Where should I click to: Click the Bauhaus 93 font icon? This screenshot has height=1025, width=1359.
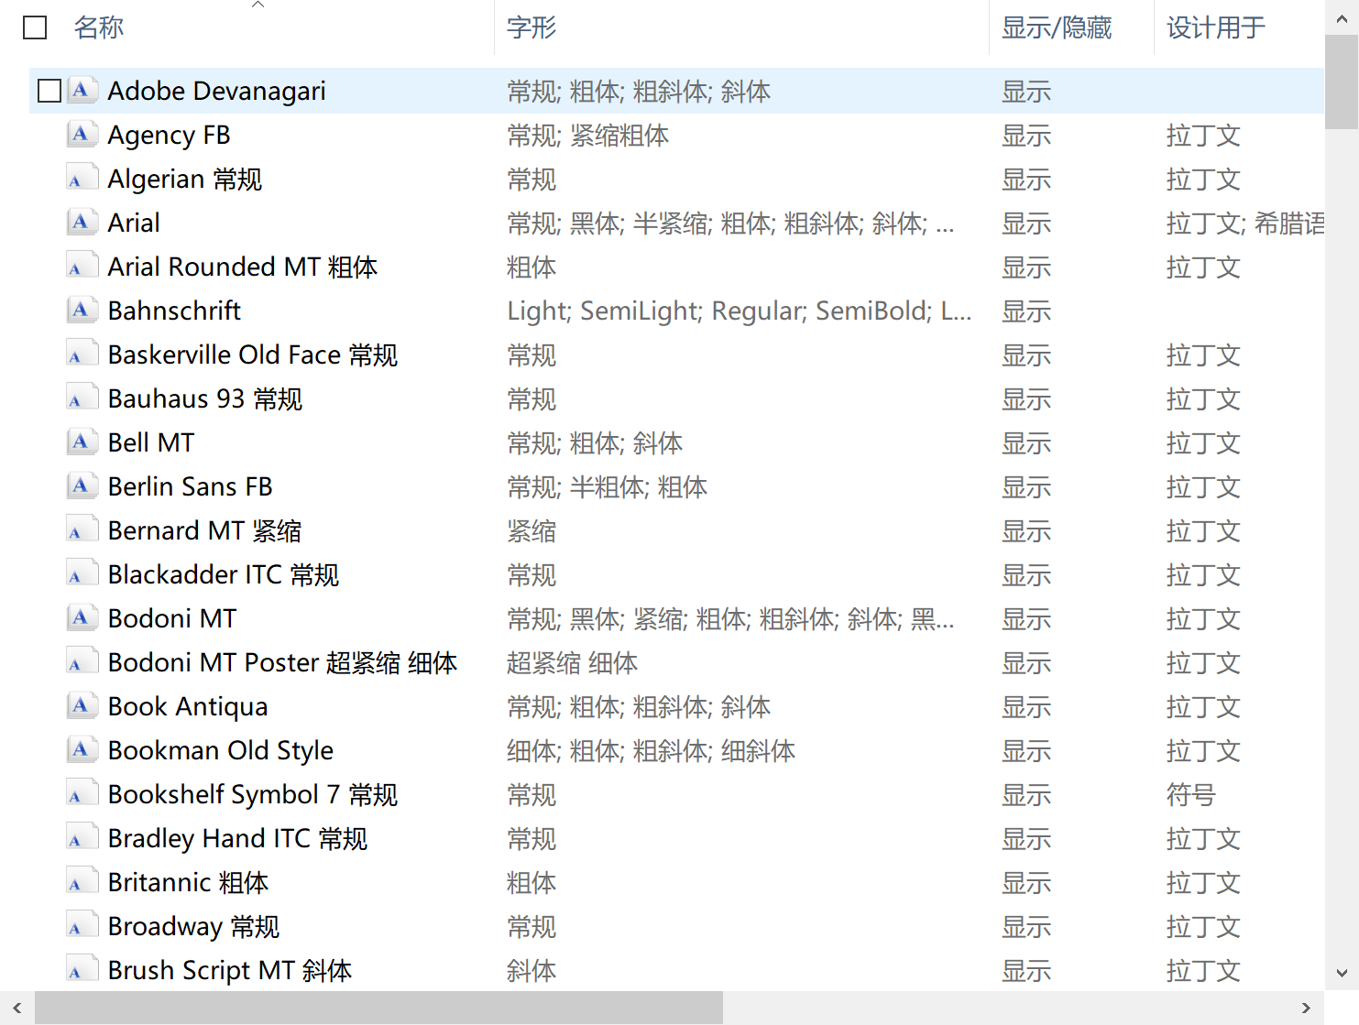coord(82,398)
